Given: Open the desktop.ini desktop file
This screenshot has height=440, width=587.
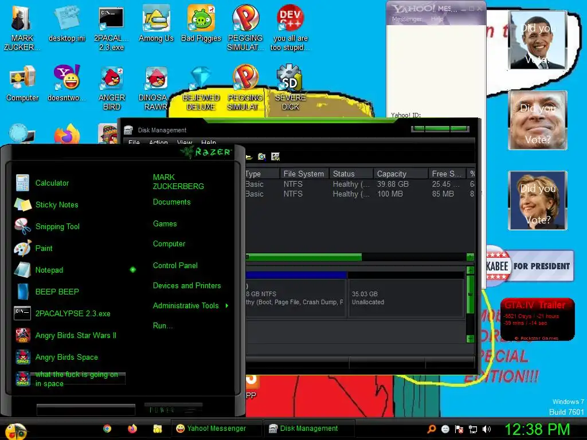Looking at the screenshot, I should 66,24.
